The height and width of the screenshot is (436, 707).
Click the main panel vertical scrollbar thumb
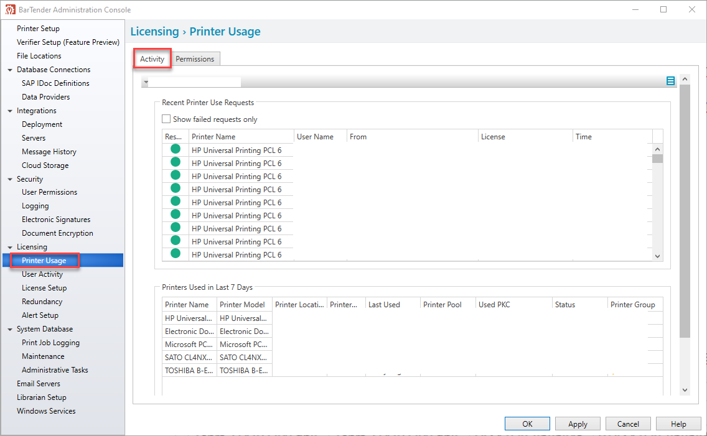685,211
